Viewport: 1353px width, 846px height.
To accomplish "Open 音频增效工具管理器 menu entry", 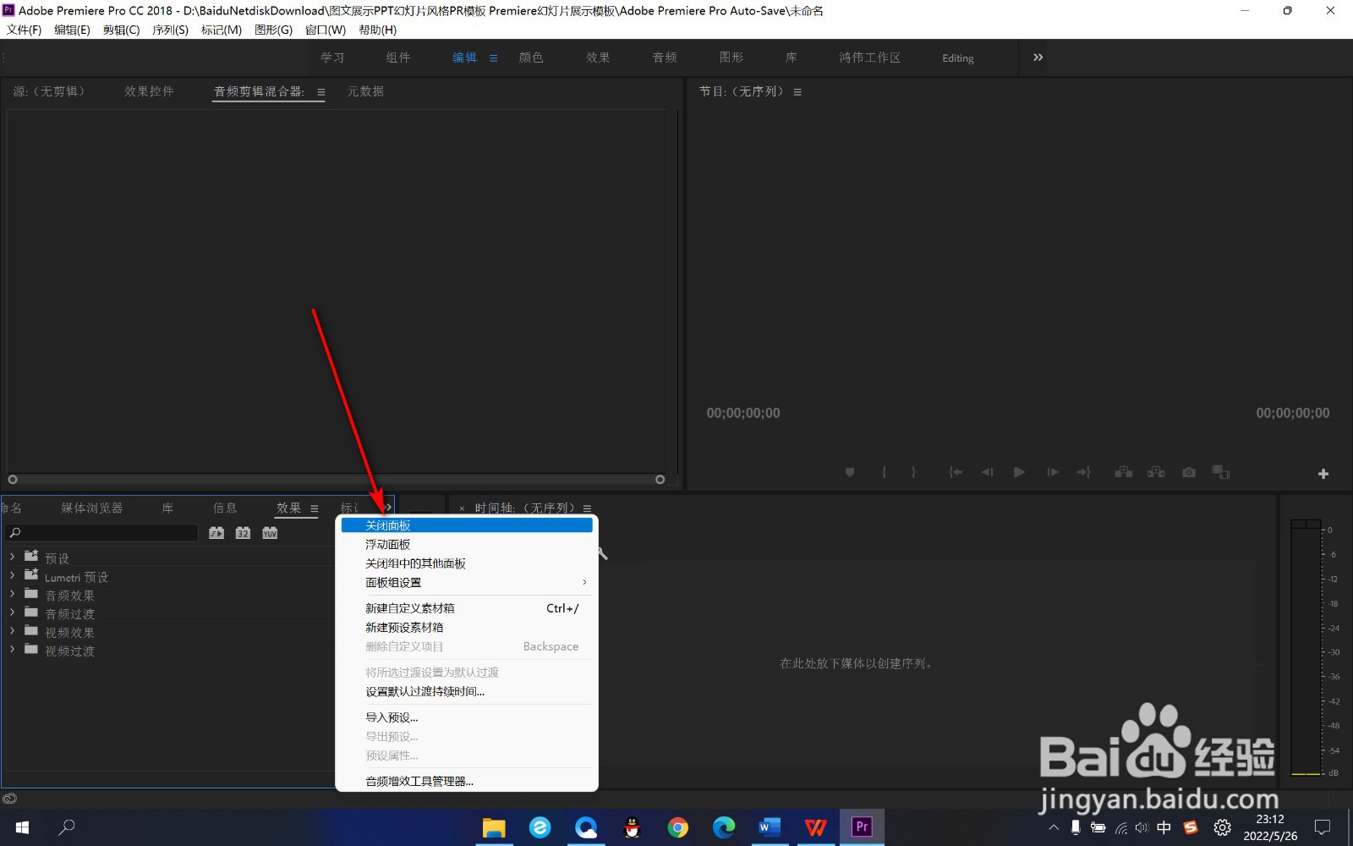I will tap(467, 781).
